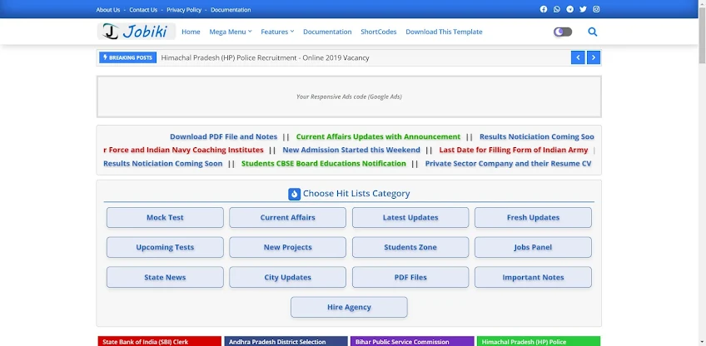Open State Bank of India Clerk card
The height and width of the screenshot is (346, 706).
[159, 342]
